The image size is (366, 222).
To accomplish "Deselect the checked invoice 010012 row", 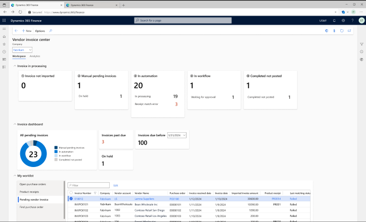I will 71,199.
